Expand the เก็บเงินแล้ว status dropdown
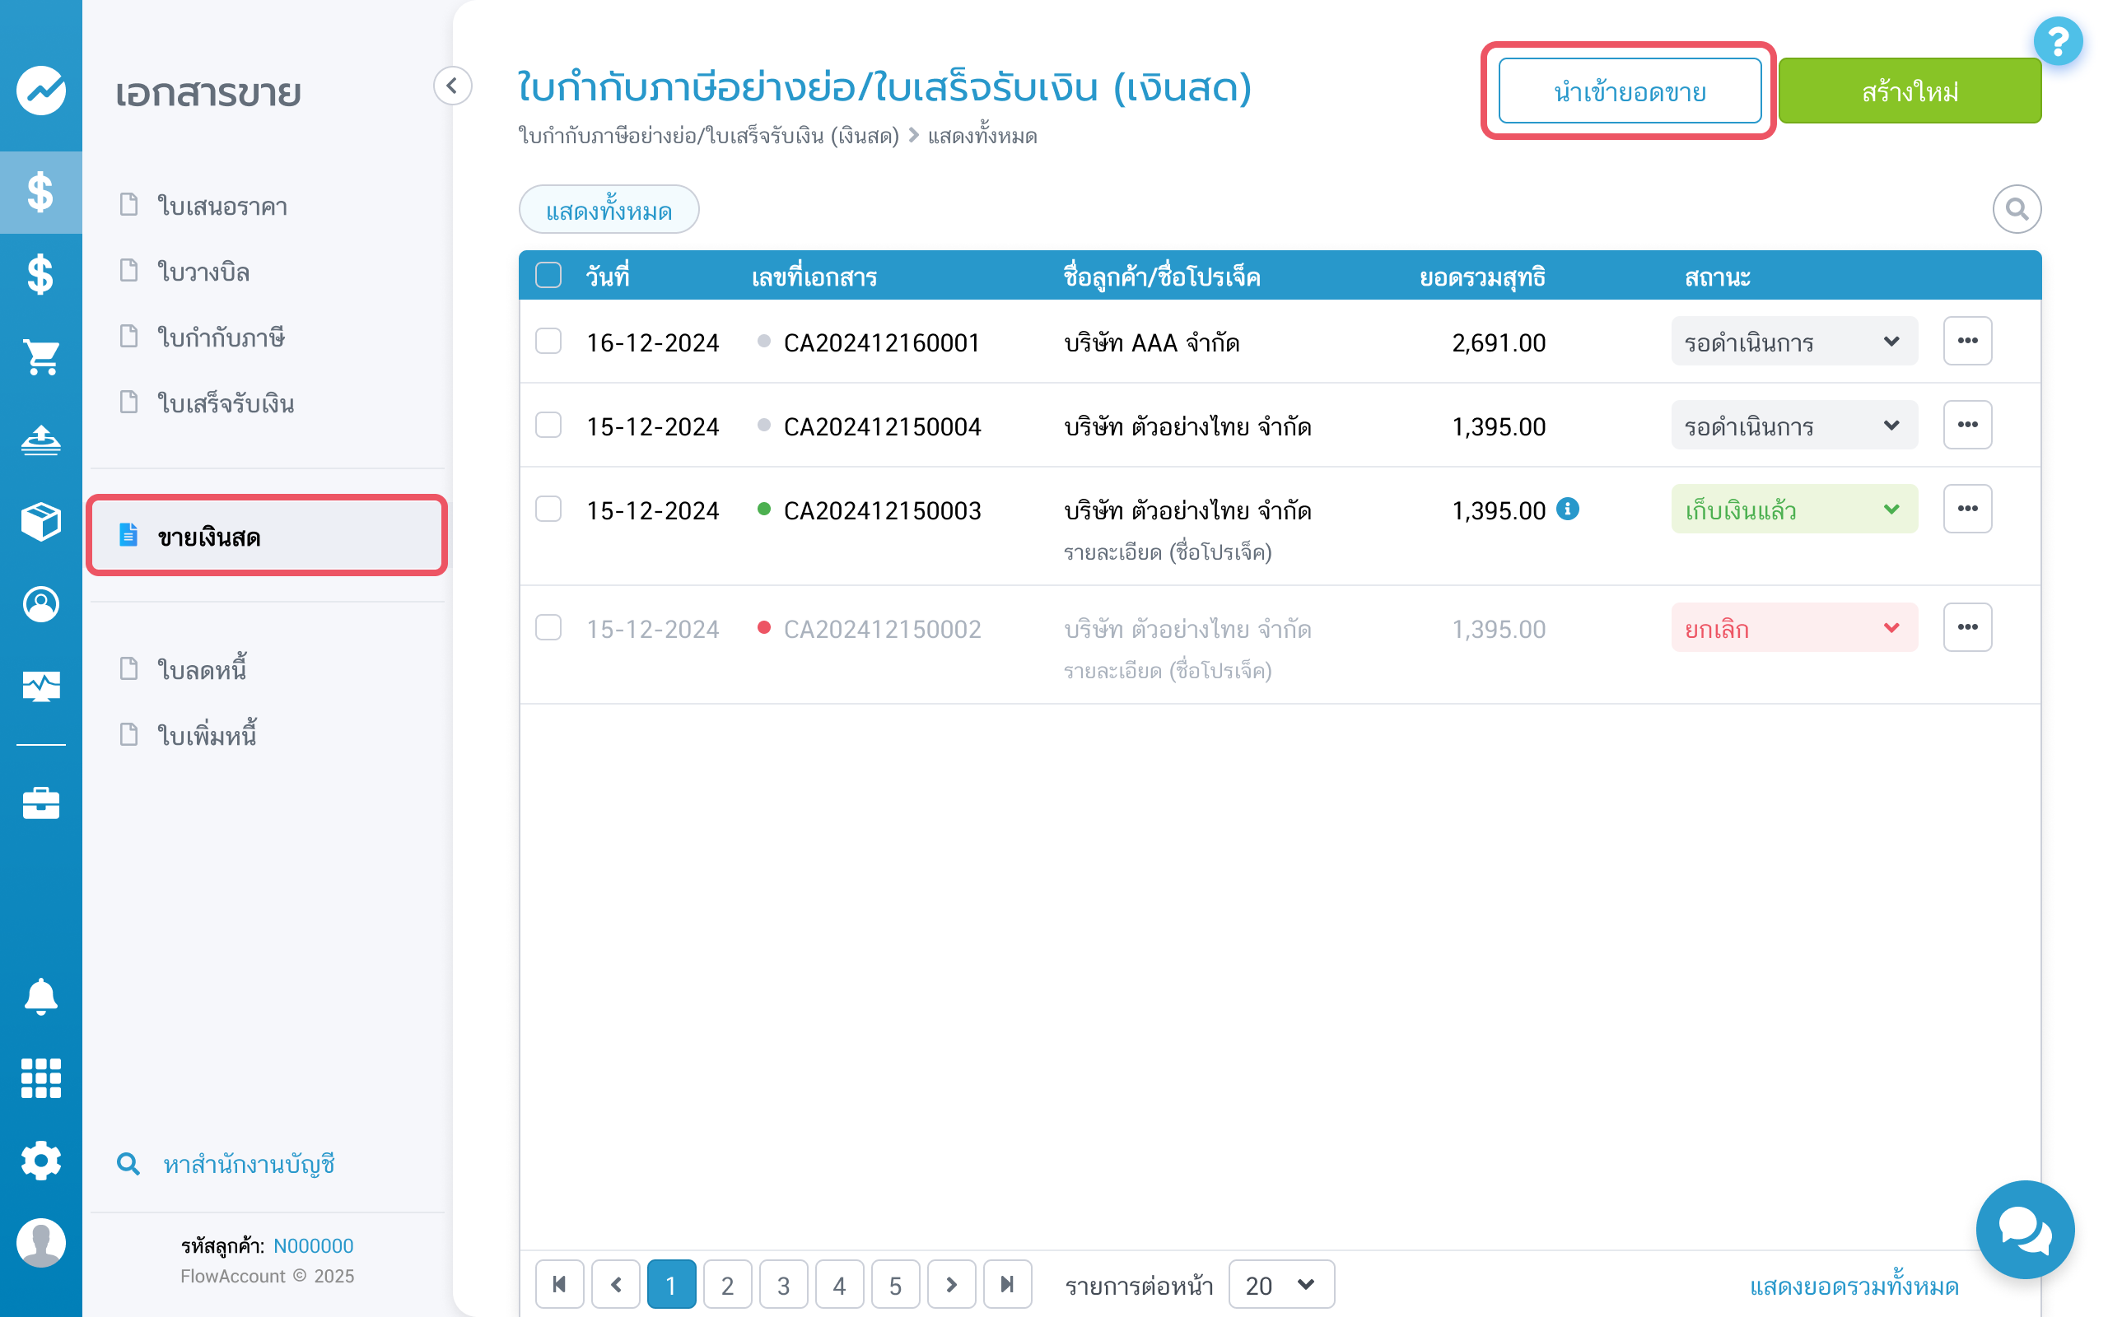This screenshot has height=1317, width=2108. (x=1793, y=510)
